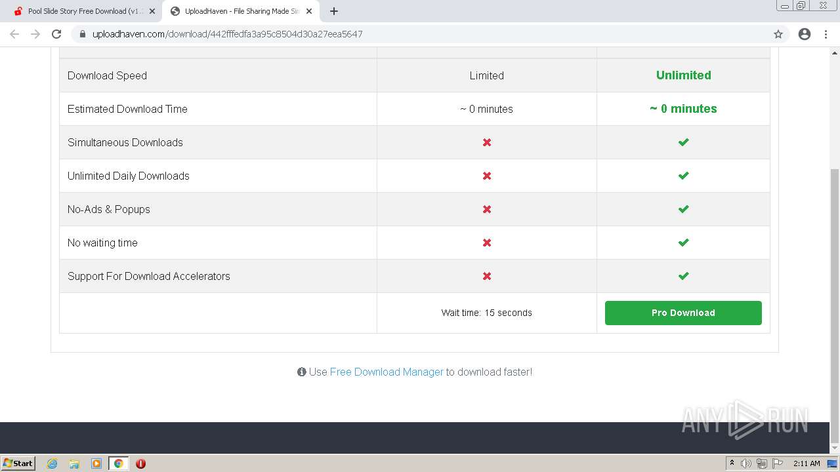Image resolution: width=840 pixels, height=472 pixels.
Task: Click the page vertical scrollbar thumb
Action: (x=835, y=305)
